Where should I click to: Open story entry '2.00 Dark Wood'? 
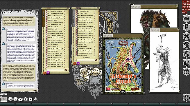click(x=53, y=20)
